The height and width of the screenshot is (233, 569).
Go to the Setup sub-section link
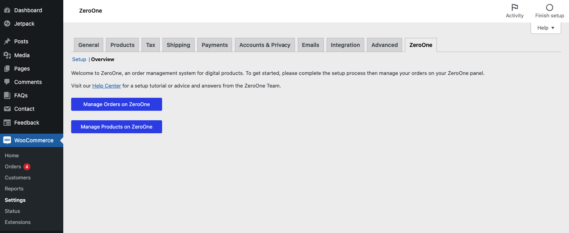pos(79,60)
